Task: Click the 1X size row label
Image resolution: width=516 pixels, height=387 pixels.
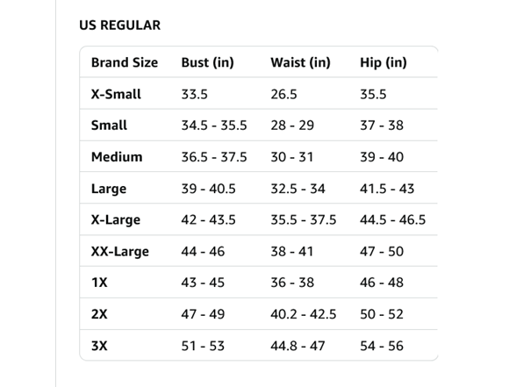Action: (99, 283)
